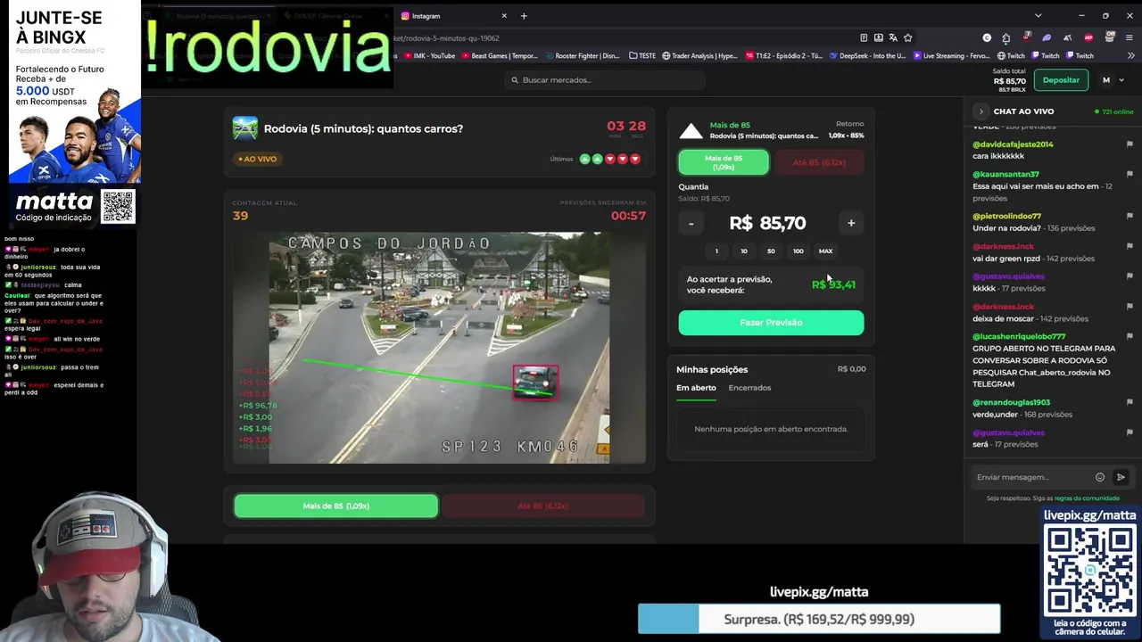Viewport: 1142px width, 642px height.
Task: Click the last results indicator icons
Action: point(610,159)
